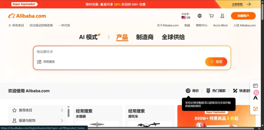Click the 询价 target icon
This screenshot has width=264, height=130.
[188, 91]
